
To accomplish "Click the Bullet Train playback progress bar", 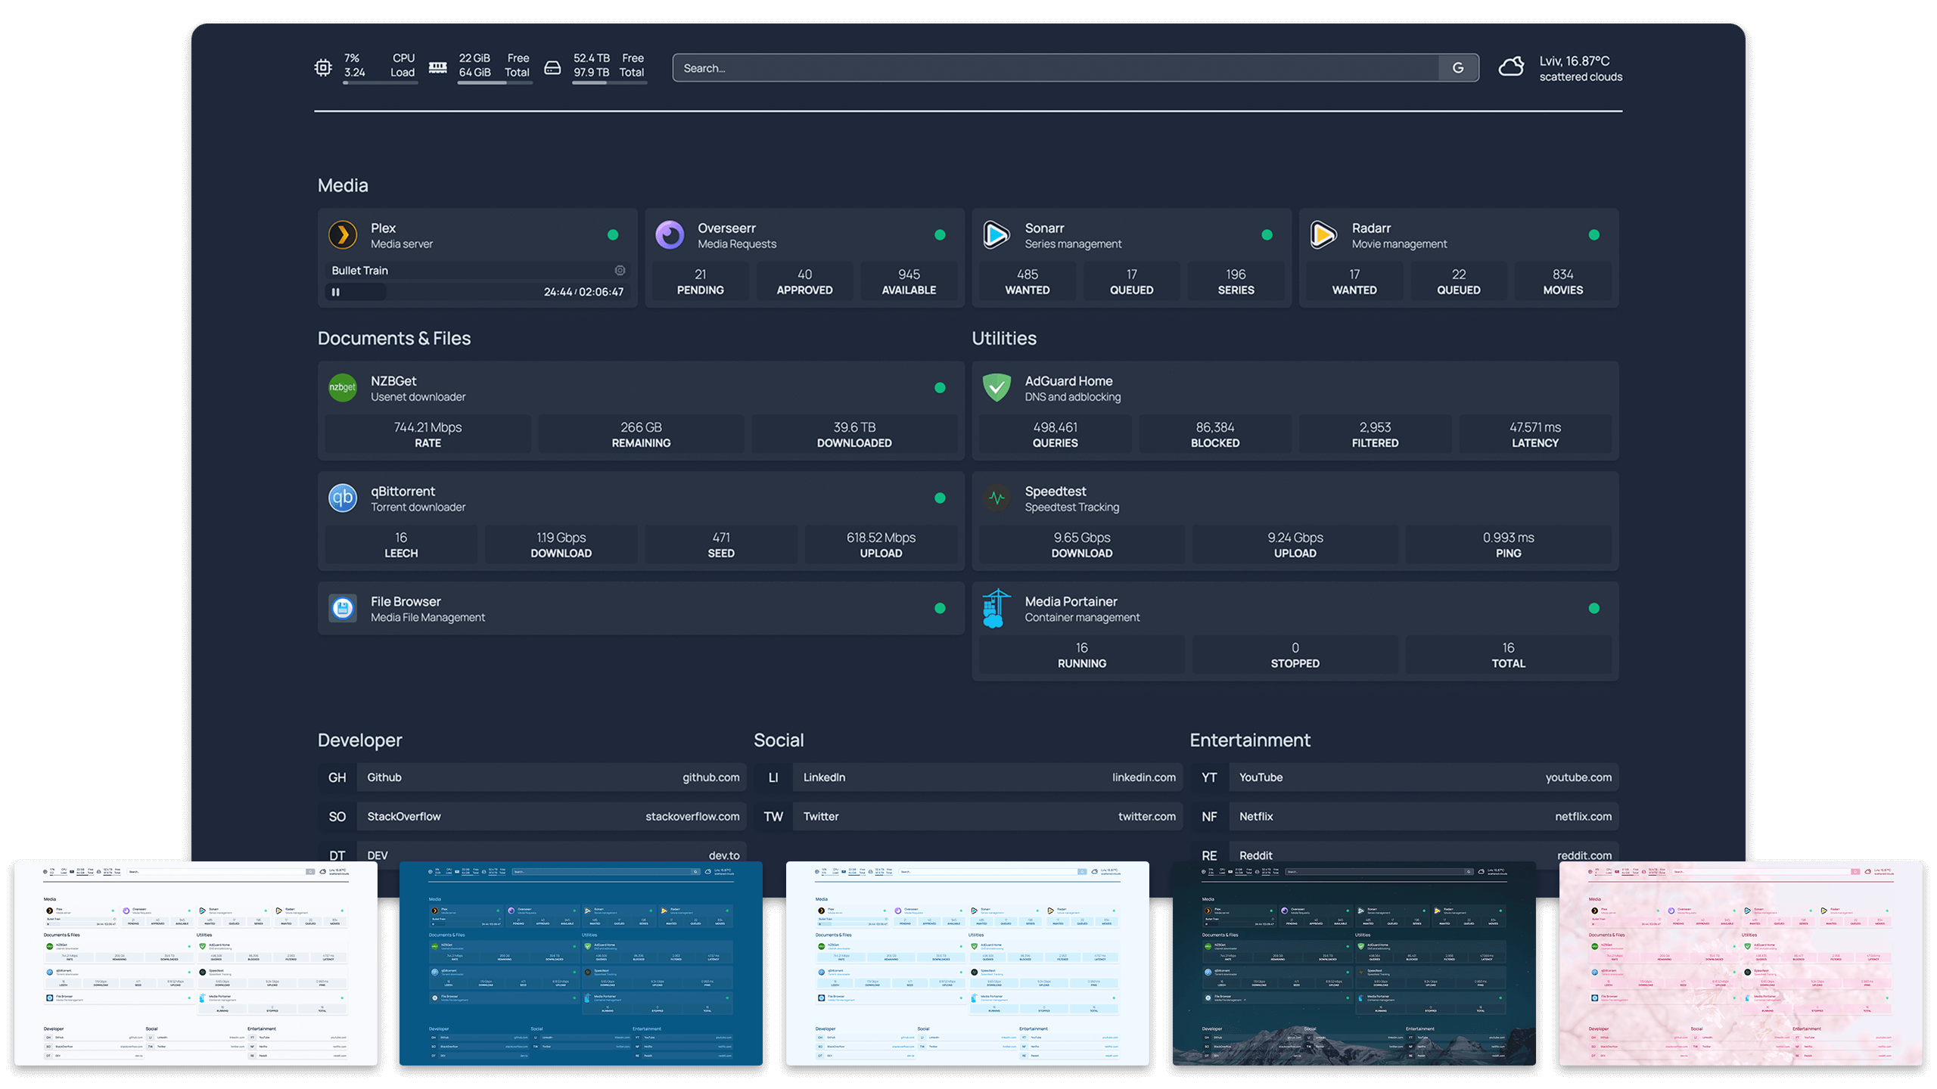I will 454,292.
